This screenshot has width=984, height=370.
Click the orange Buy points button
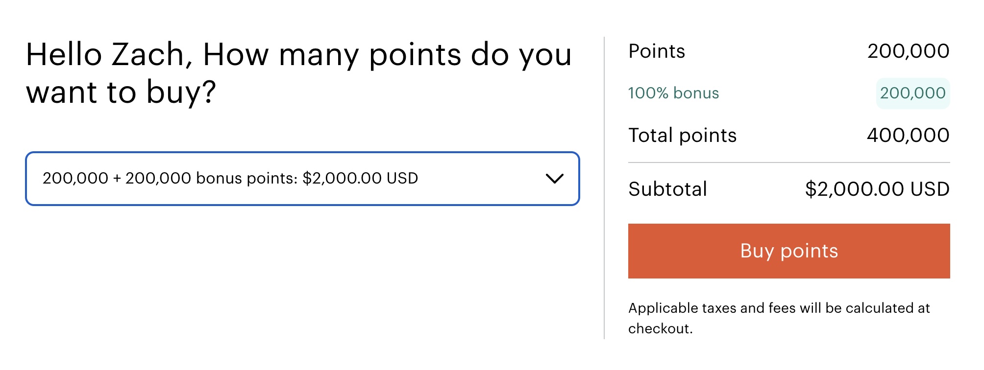point(788,251)
